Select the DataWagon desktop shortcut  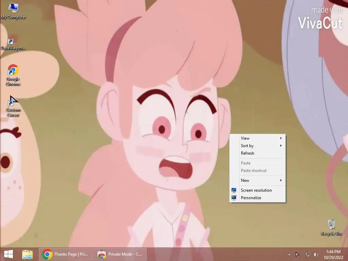(13, 42)
